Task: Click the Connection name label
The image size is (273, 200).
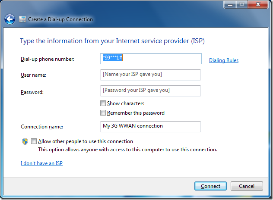Action: pos(42,127)
